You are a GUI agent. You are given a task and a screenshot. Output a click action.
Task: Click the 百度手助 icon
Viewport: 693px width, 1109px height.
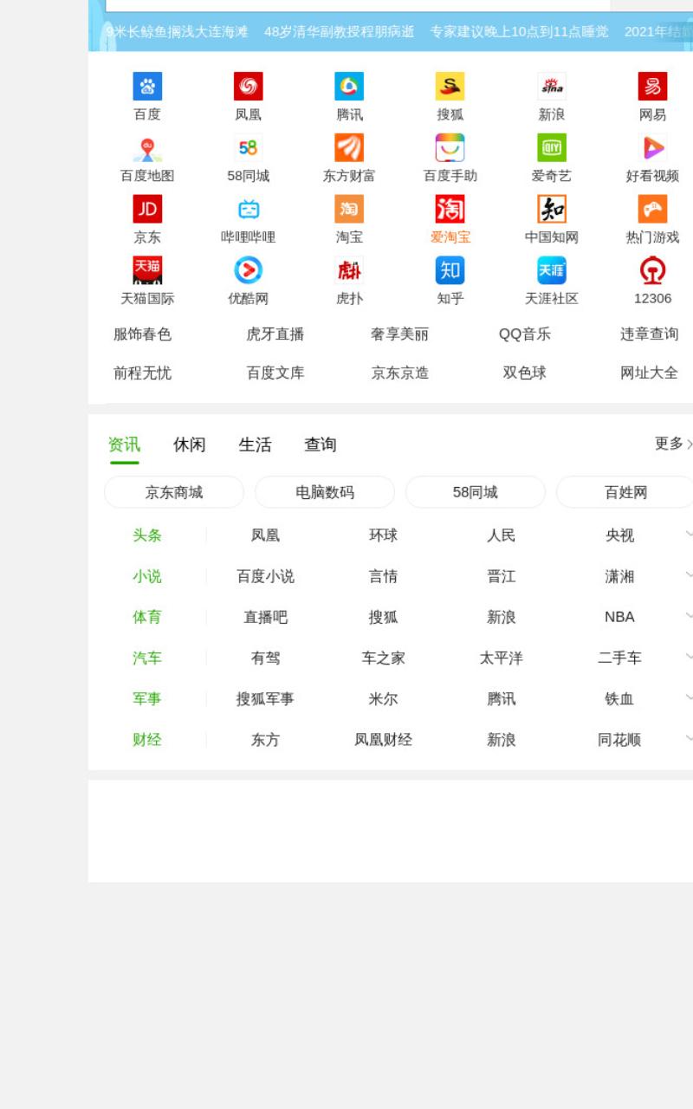[450, 148]
